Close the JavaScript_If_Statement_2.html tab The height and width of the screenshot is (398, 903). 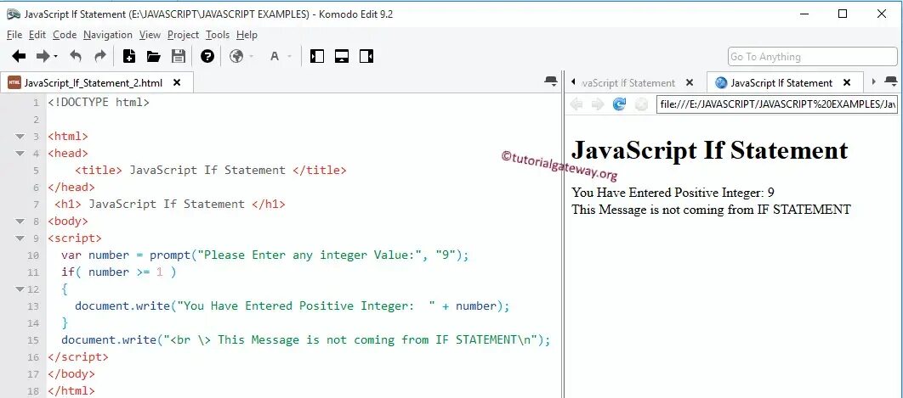click(177, 83)
